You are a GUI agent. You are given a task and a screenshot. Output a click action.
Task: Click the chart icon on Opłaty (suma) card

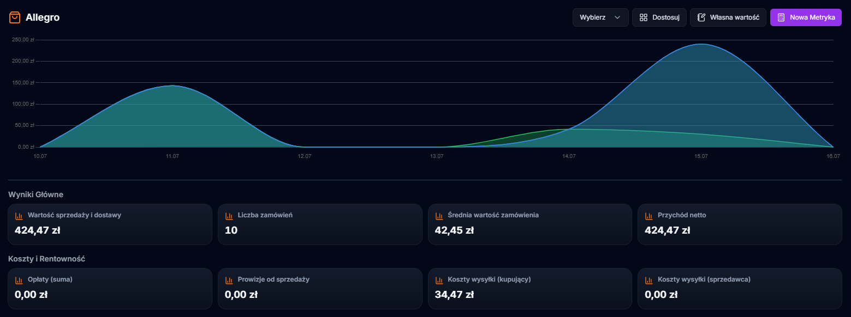coord(19,279)
